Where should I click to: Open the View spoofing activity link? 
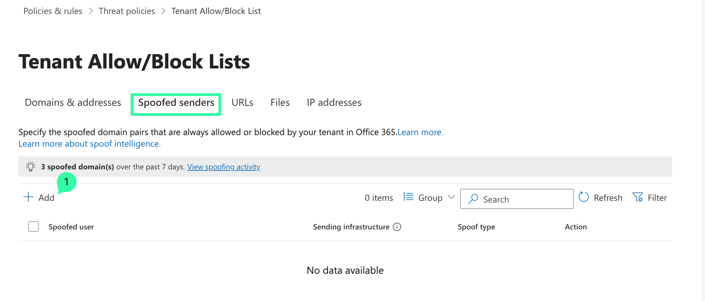point(223,167)
